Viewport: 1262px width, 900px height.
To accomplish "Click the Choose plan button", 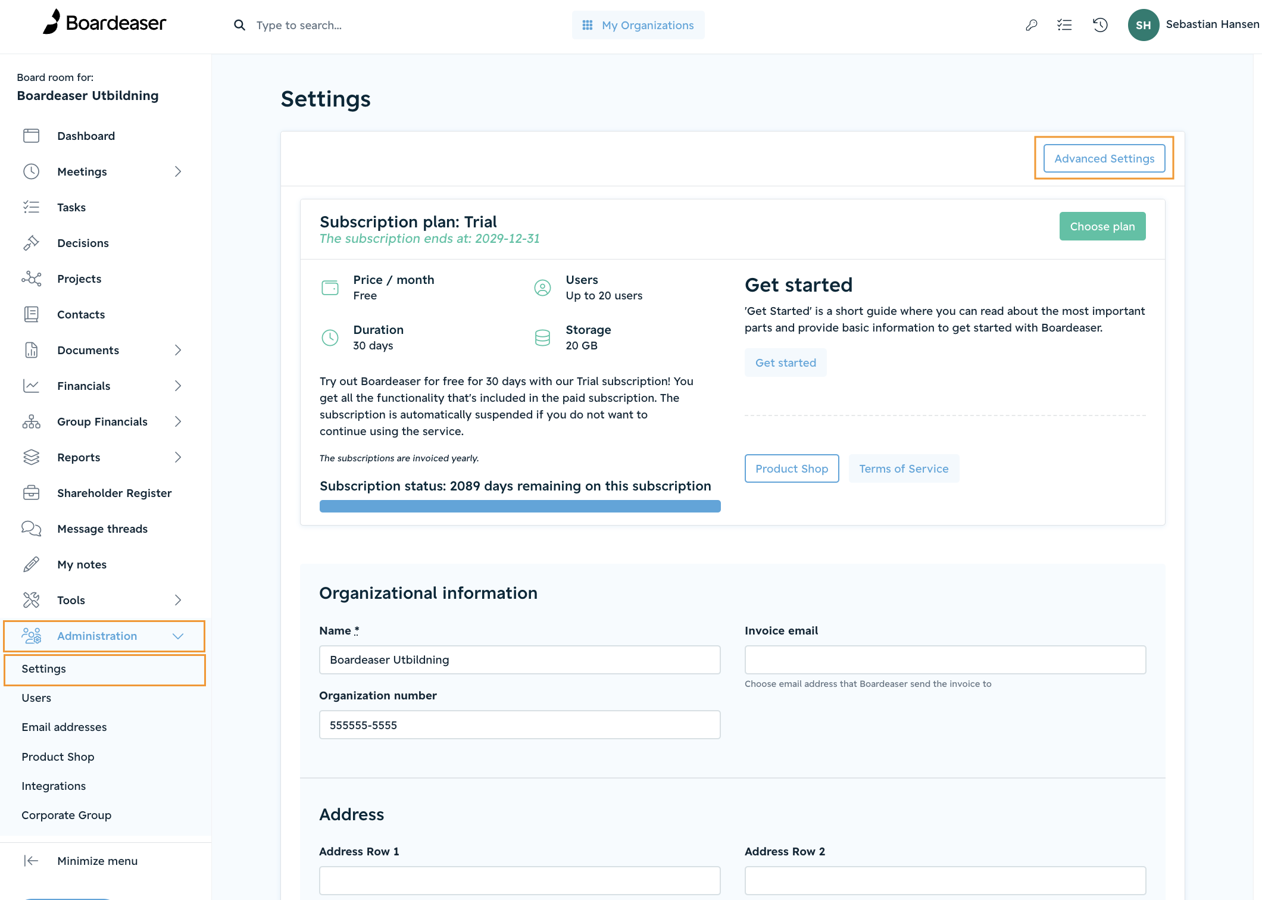I will tap(1102, 226).
